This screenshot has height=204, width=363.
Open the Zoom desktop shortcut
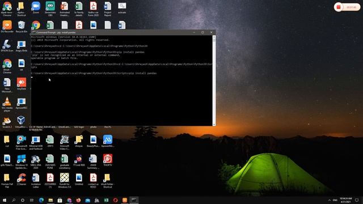(36, 8)
